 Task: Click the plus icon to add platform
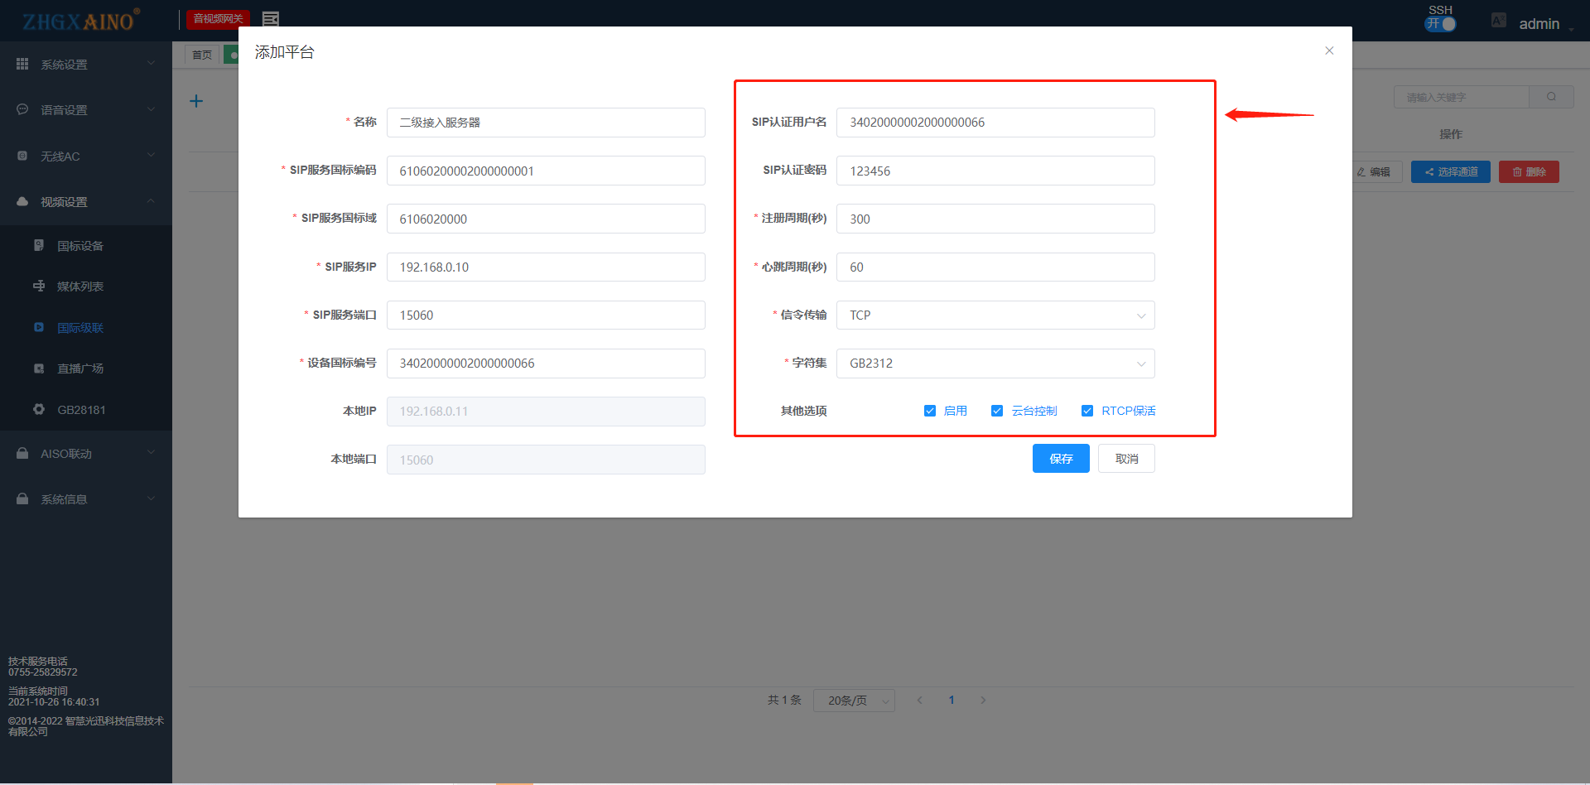coord(196,101)
